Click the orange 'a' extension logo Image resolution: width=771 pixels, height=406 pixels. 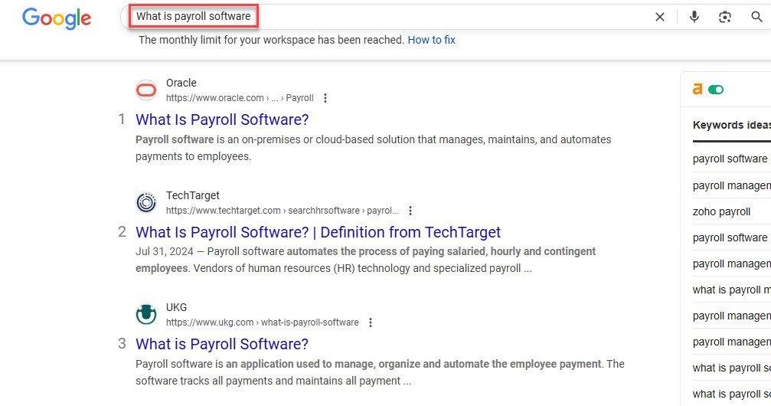pyautogui.click(x=697, y=89)
